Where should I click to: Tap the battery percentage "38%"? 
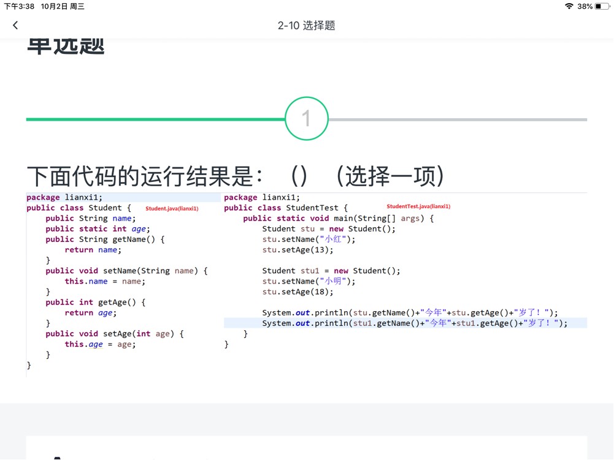pyautogui.click(x=585, y=6)
